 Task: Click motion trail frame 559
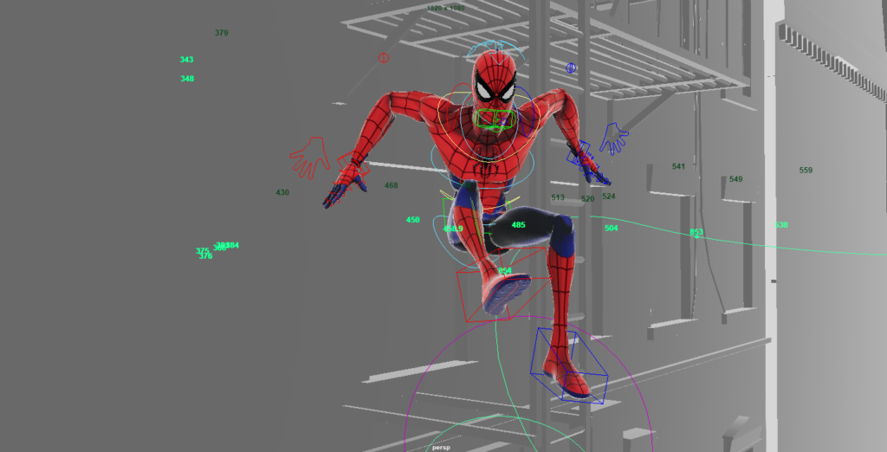[x=806, y=171]
